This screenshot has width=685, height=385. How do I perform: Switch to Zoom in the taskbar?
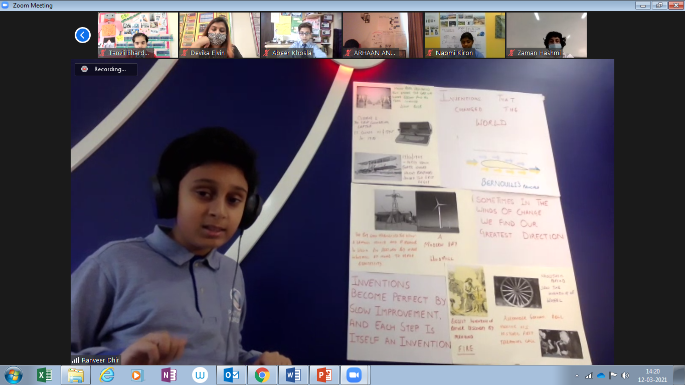355,375
